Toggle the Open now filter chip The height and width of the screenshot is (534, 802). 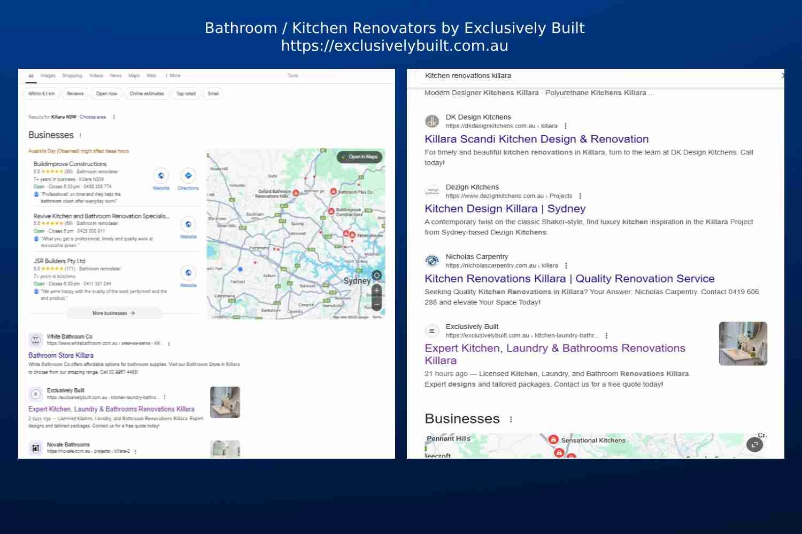(106, 93)
